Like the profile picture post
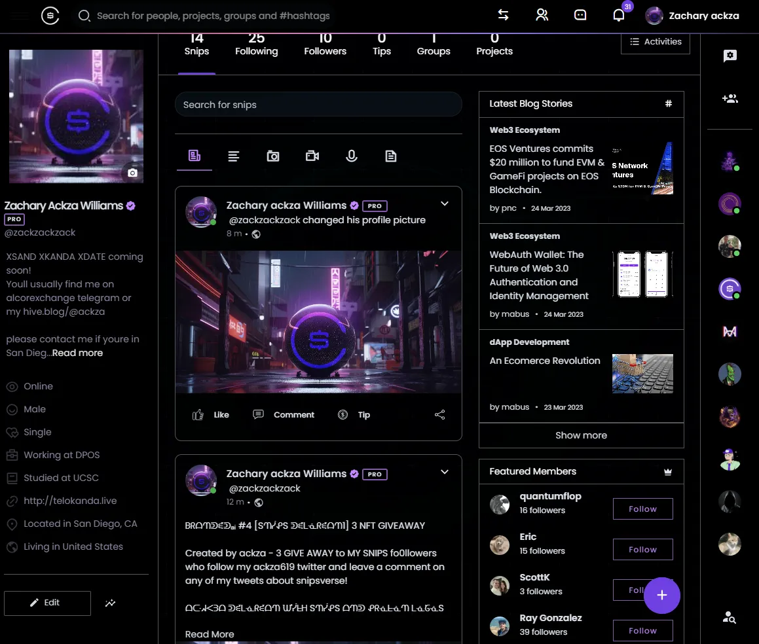This screenshot has height=644, width=759. pos(211,415)
